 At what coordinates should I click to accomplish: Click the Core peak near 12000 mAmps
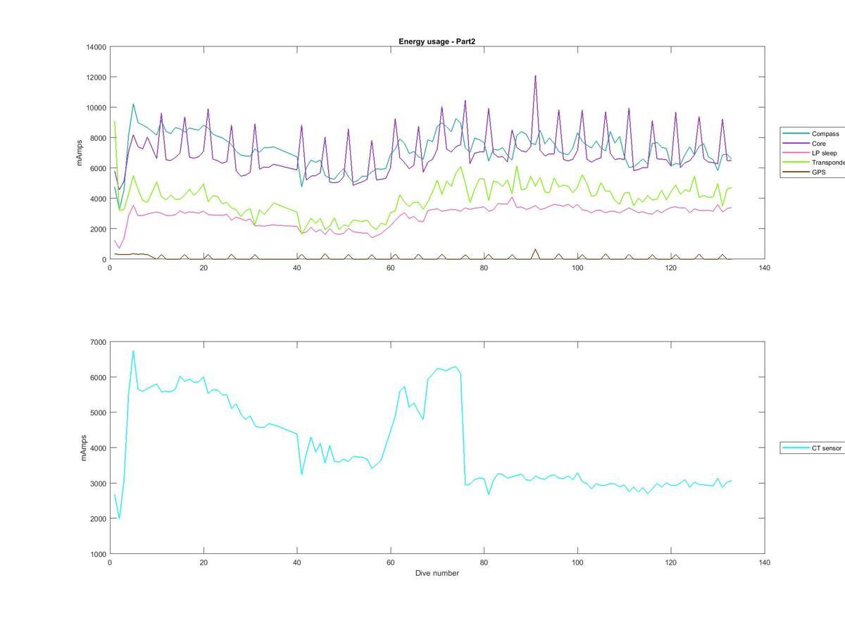coord(535,76)
